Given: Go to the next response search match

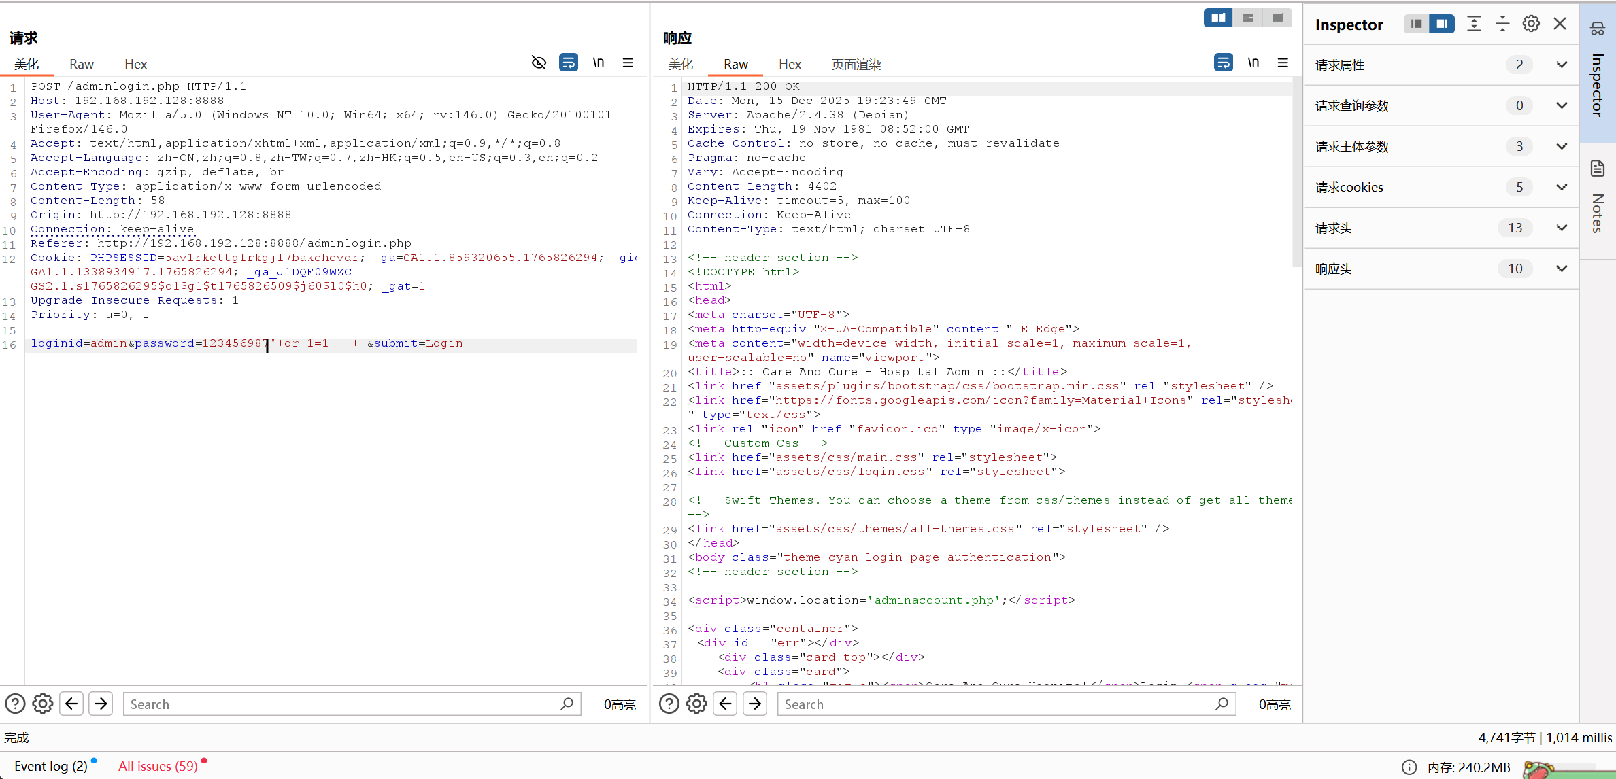Looking at the screenshot, I should click(x=755, y=704).
